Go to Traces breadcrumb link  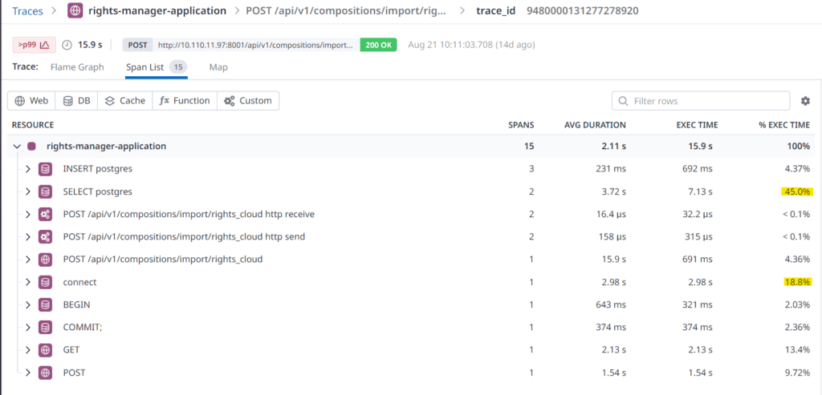pos(27,11)
